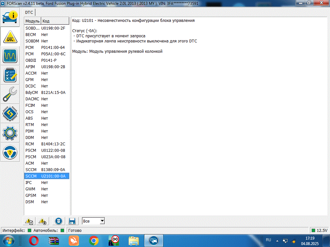
Task: Click the 'Готово' status text
Action: pos(75,230)
